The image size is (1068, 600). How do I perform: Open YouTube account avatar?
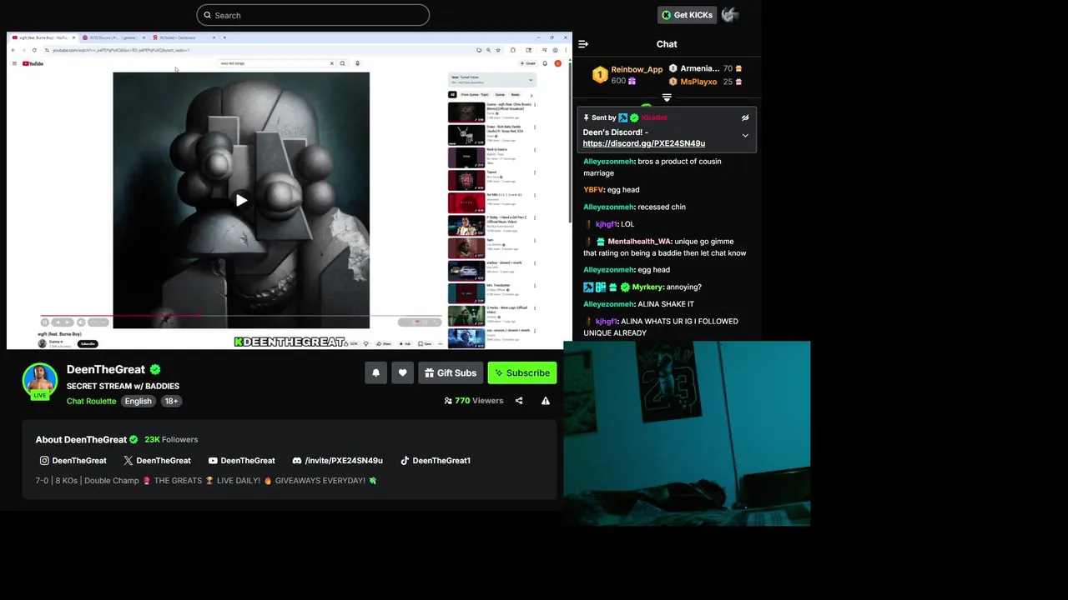558,63
